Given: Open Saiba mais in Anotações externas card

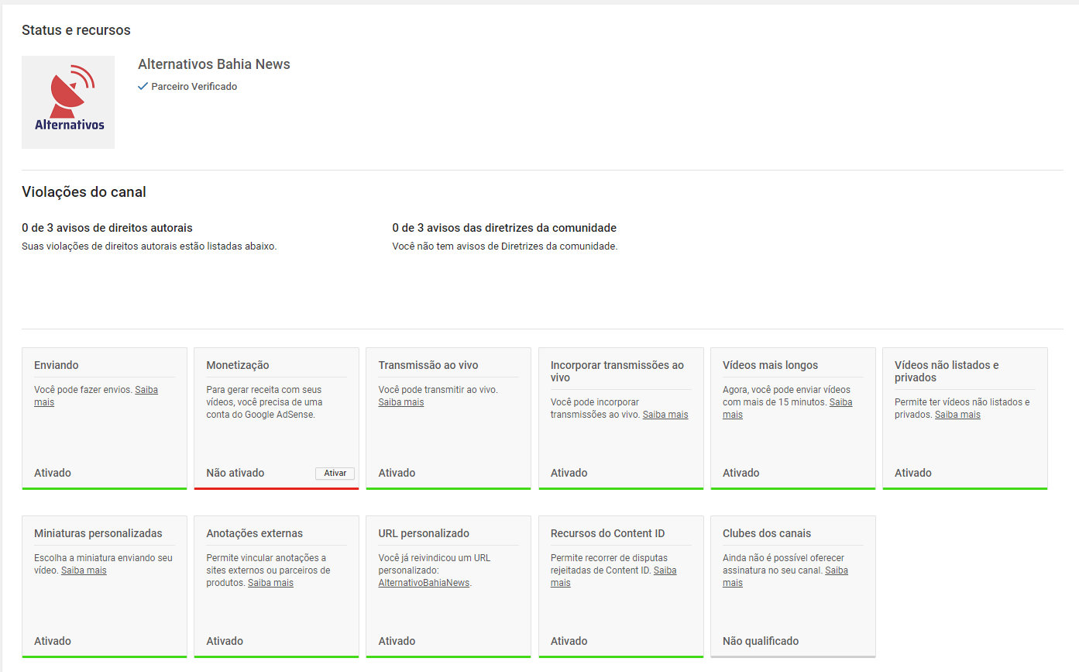Looking at the screenshot, I should click(x=270, y=583).
